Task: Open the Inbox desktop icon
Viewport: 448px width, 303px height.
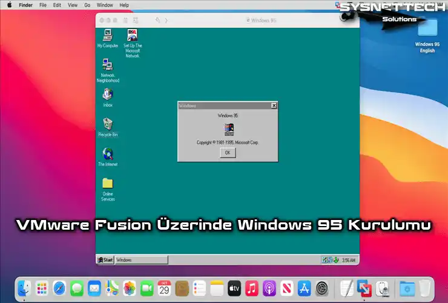Action: click(x=108, y=98)
